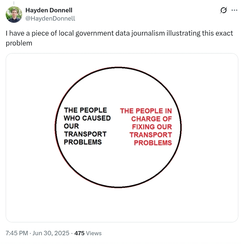The height and width of the screenshot is (244, 241).
Task: Click red 'PROBLEMS' word in diagram
Action: pos(153,143)
